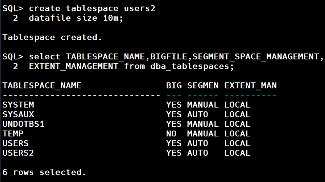Click the MANUAL value in the SYSTEM row
This screenshot has height=182, width=325.
[202, 105]
